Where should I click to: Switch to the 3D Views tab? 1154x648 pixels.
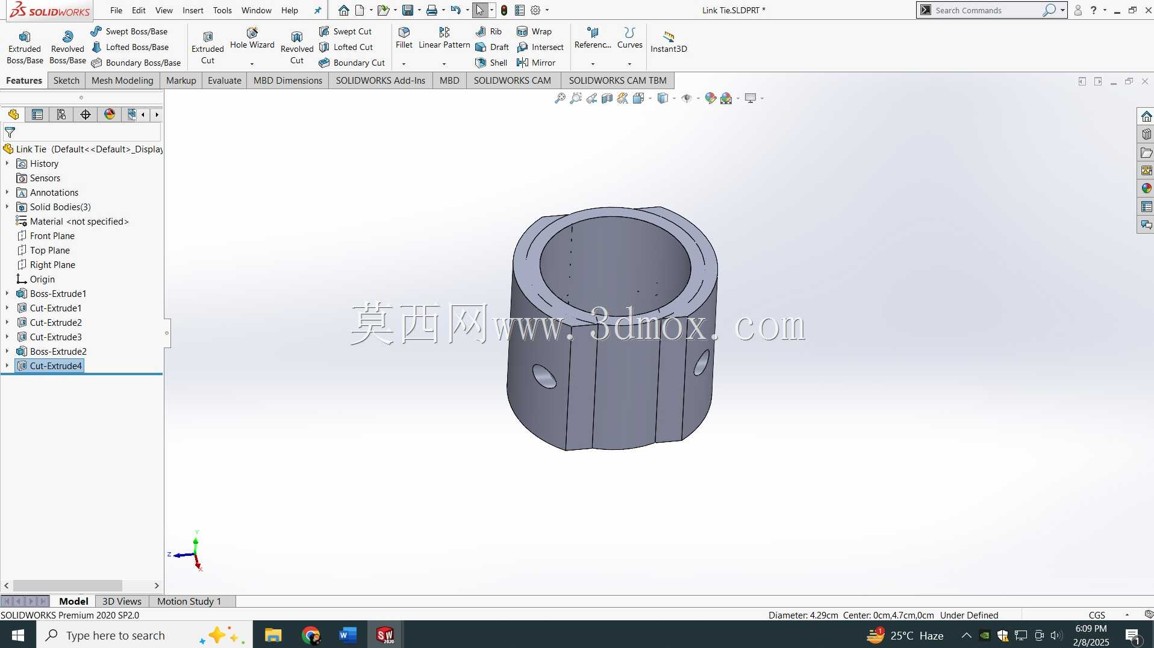coord(122,601)
